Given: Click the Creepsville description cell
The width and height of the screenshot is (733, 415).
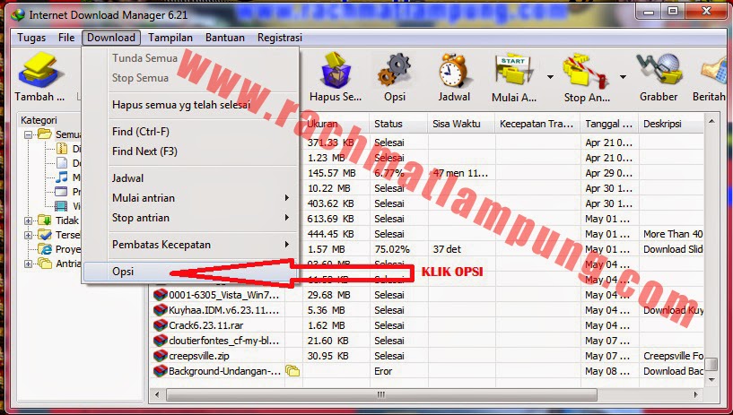Looking at the screenshot, I should (x=671, y=356).
